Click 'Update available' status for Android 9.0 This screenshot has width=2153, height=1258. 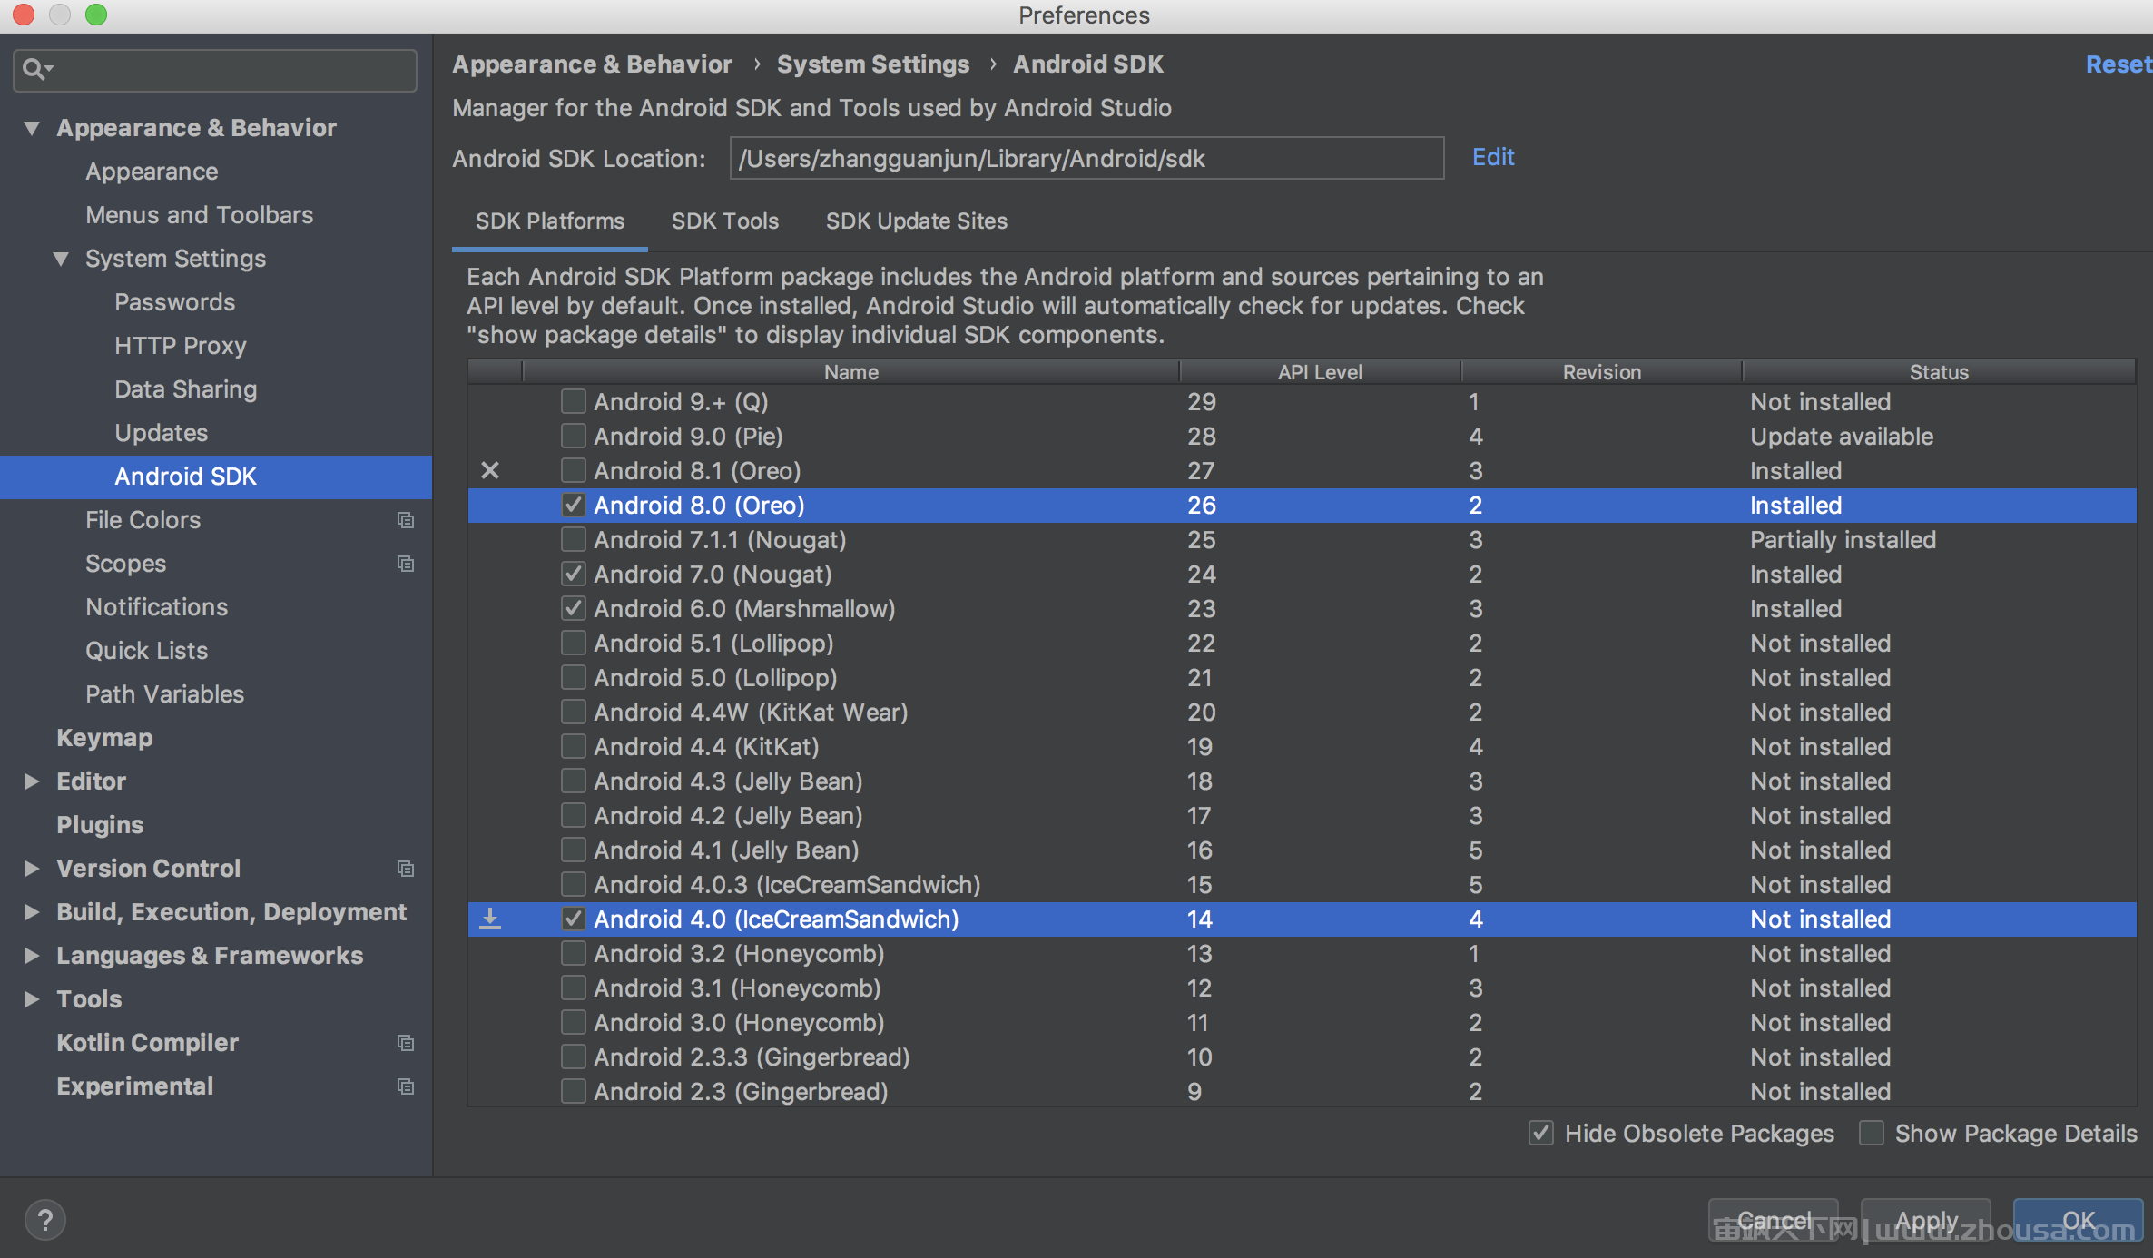[x=1842, y=436]
